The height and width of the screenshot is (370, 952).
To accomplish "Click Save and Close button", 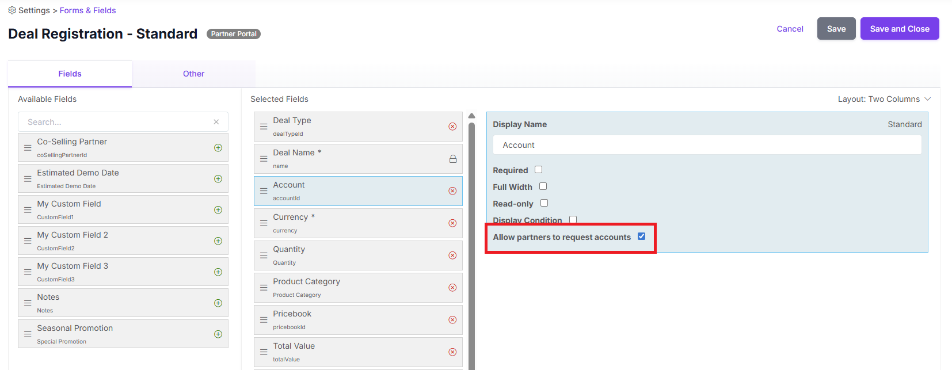I will pos(899,29).
